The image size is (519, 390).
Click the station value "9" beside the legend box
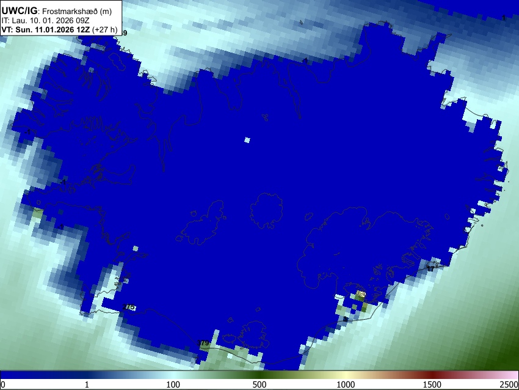tap(125, 33)
